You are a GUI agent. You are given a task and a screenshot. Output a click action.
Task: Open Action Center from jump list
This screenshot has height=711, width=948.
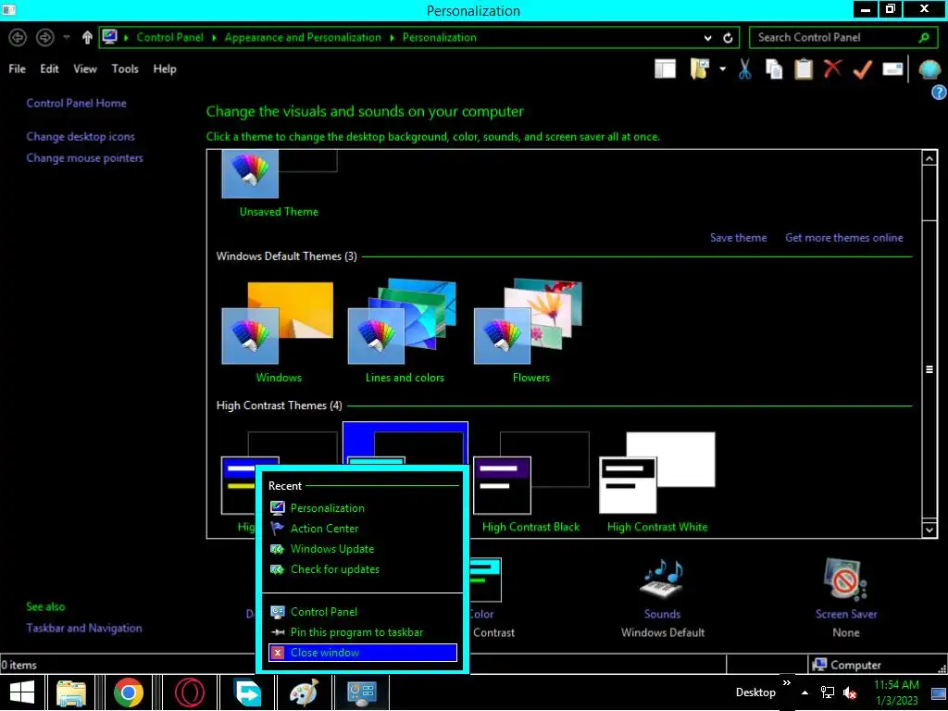coord(363,529)
